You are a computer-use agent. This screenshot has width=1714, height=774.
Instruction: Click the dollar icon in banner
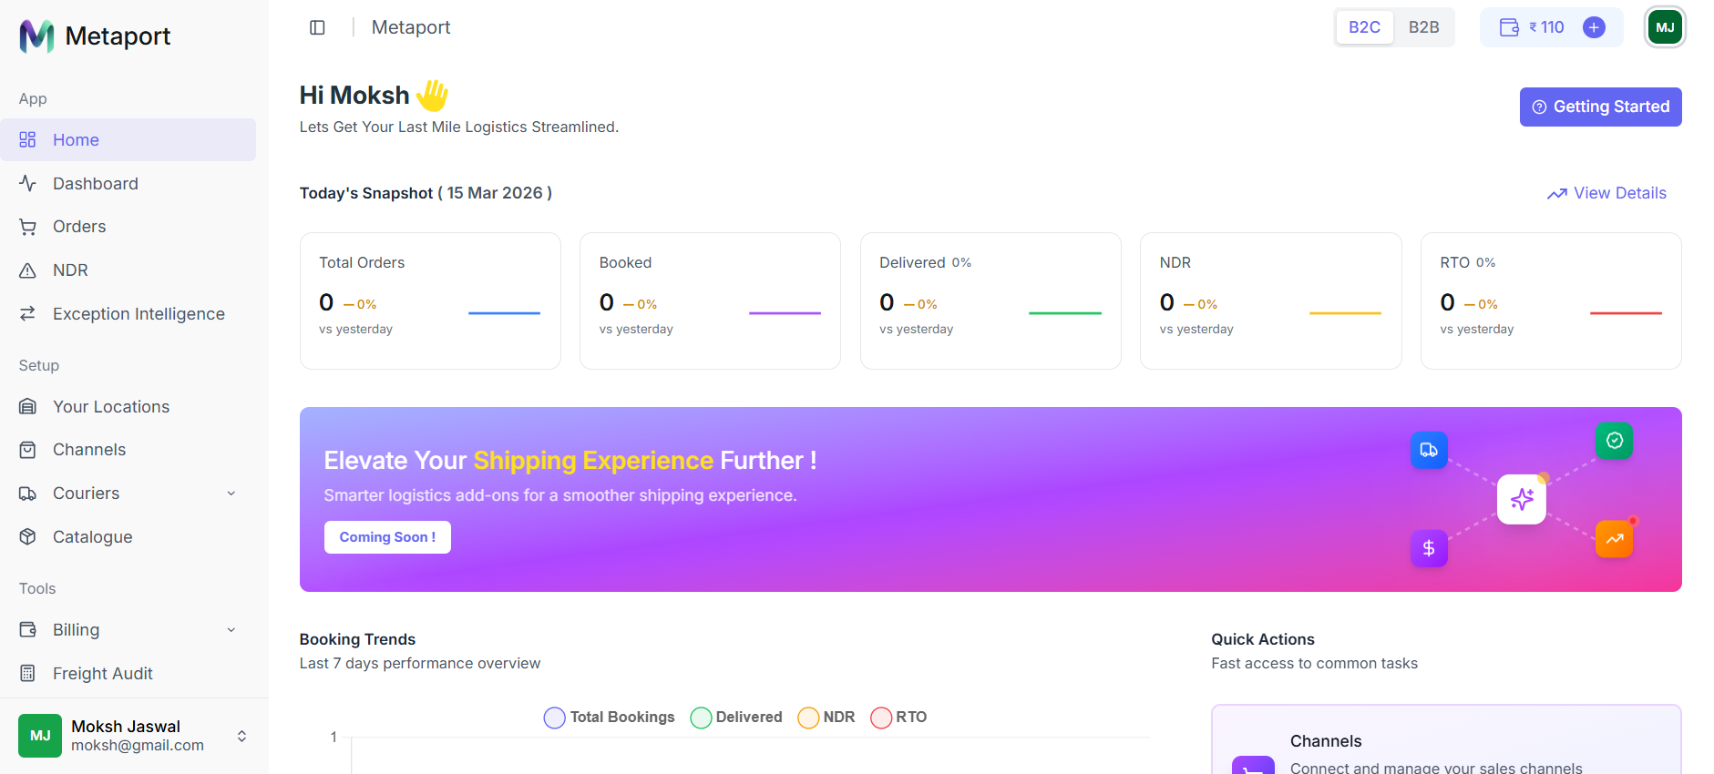pos(1429,548)
